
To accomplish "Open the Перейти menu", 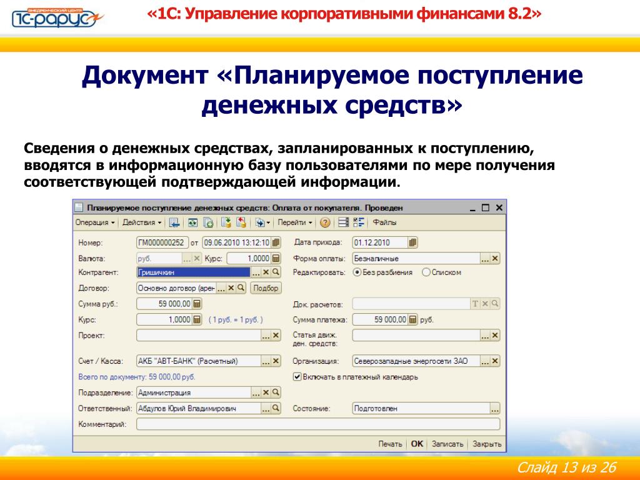I will point(295,222).
